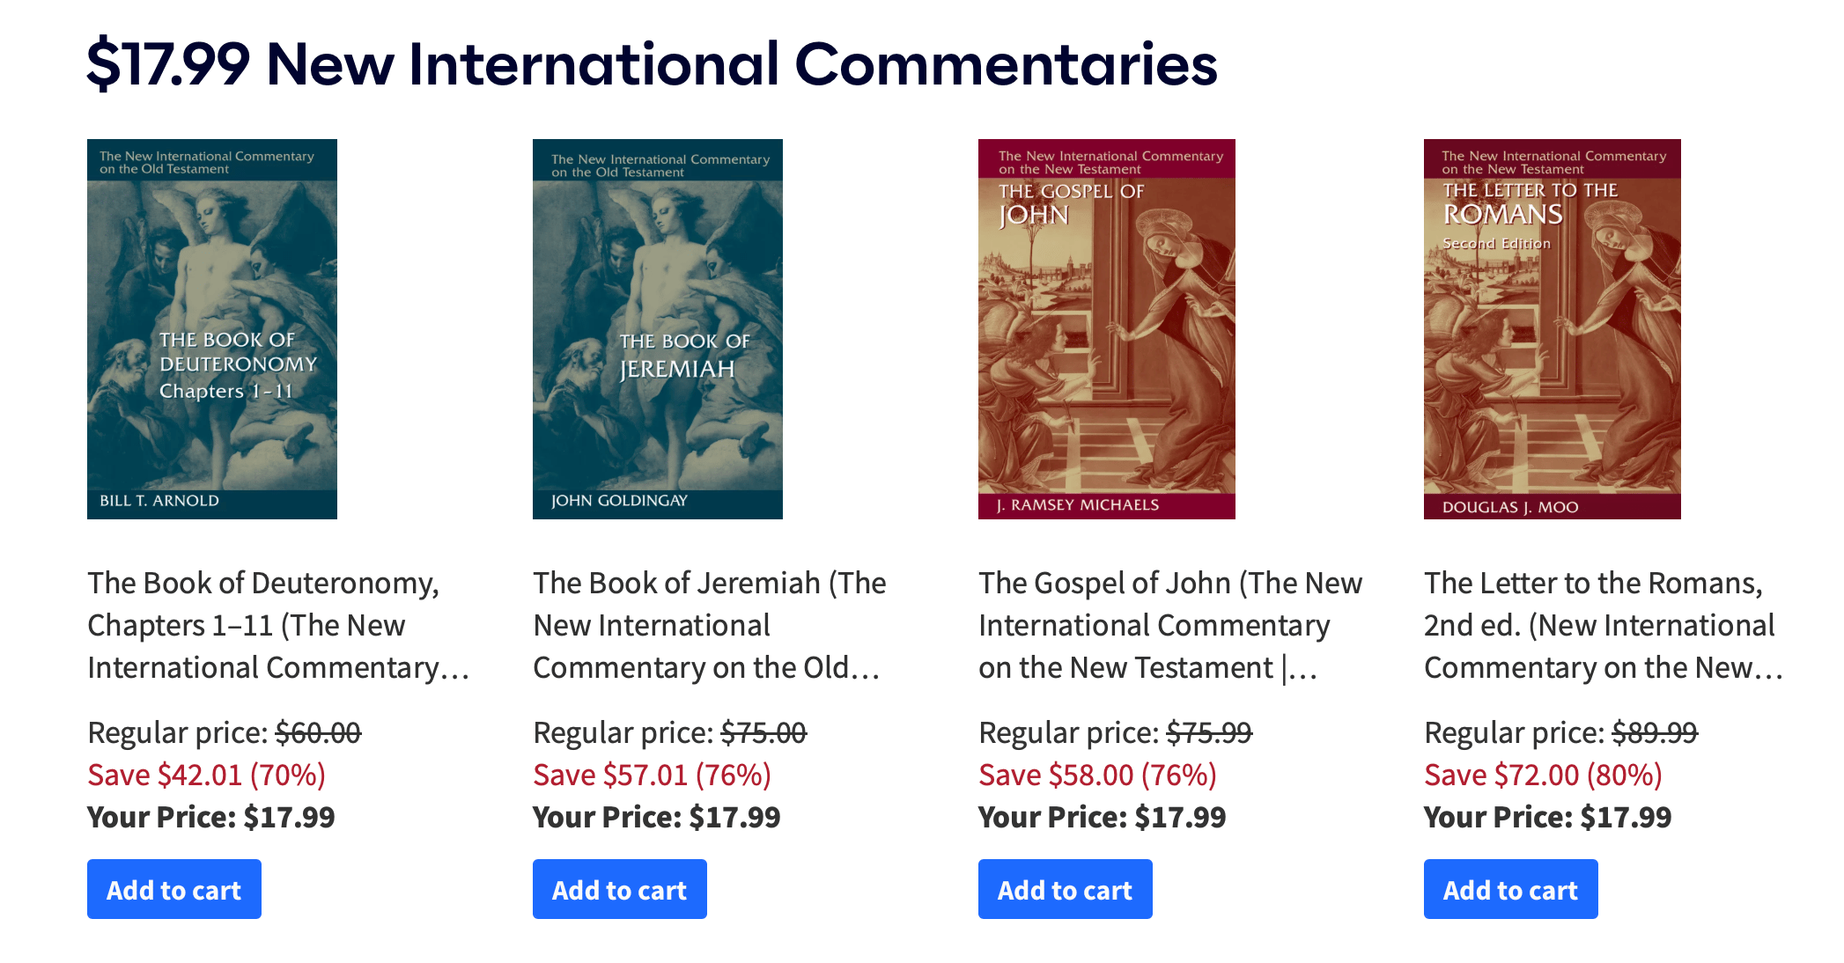Viewport: 1844px width, 963px height.
Task: Add Romans commentary to cart
Action: click(1510, 889)
